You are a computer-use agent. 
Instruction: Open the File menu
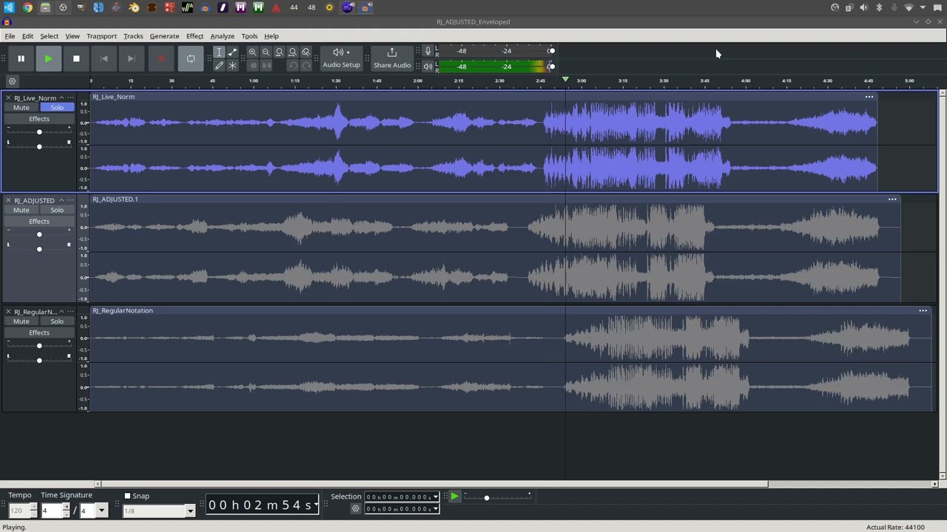point(10,36)
